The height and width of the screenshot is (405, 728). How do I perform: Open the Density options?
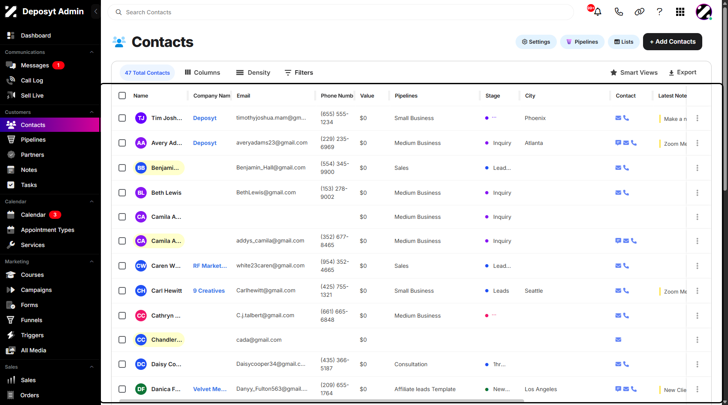click(253, 73)
